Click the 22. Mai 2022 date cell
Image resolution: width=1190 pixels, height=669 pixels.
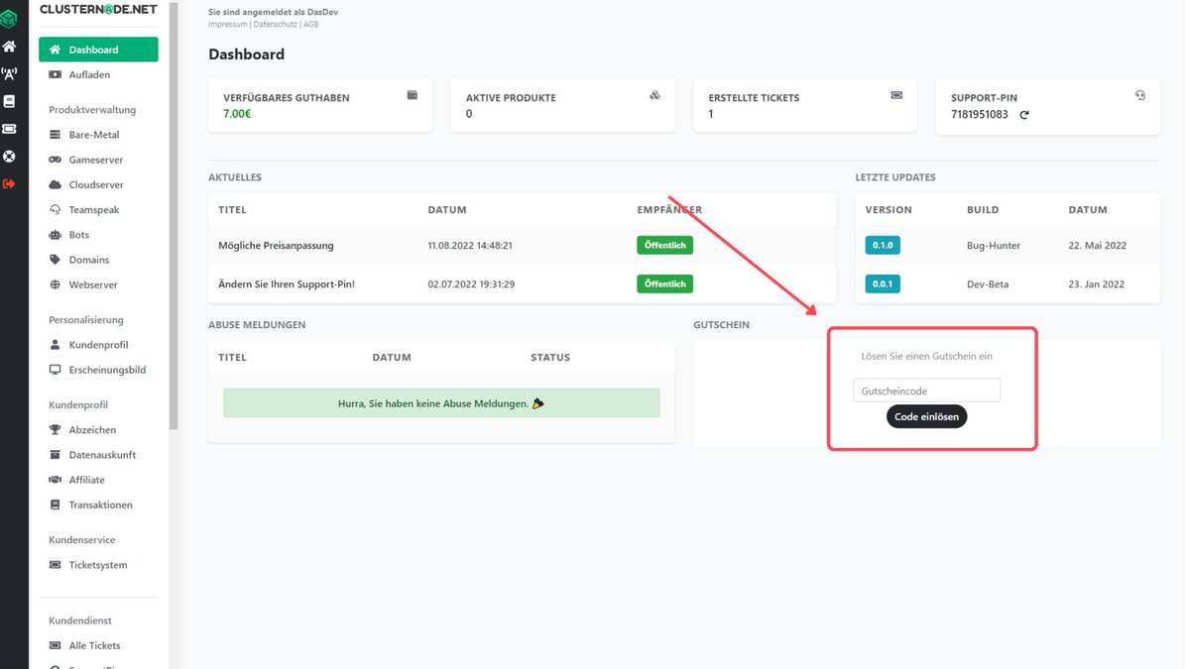coord(1098,245)
